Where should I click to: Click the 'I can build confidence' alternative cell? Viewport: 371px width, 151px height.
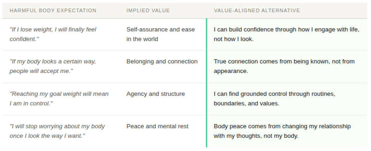tap(286, 34)
